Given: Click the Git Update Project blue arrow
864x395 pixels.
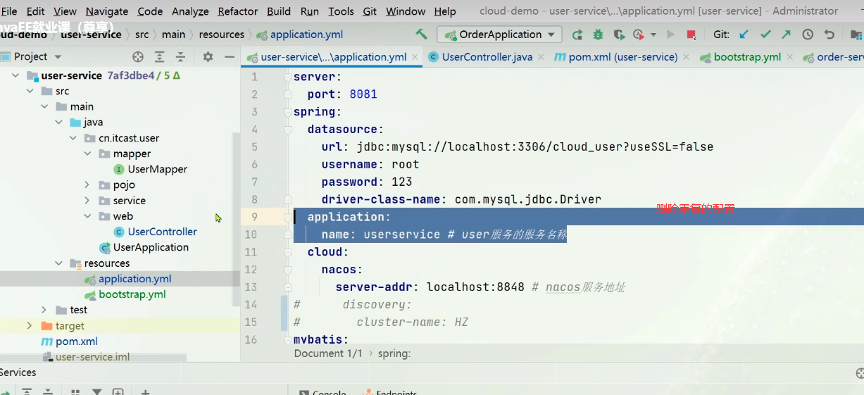Looking at the screenshot, I should point(744,35).
